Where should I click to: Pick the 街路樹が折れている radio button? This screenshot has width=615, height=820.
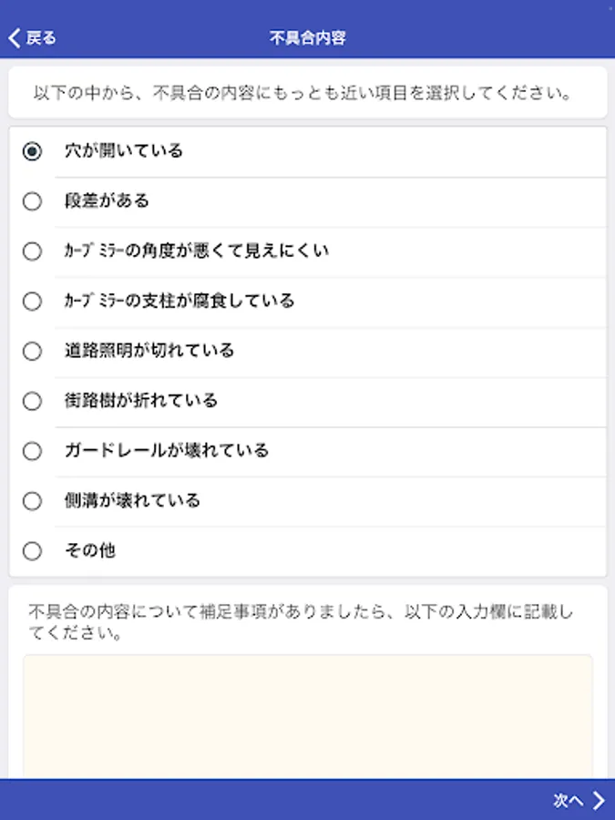33,401
